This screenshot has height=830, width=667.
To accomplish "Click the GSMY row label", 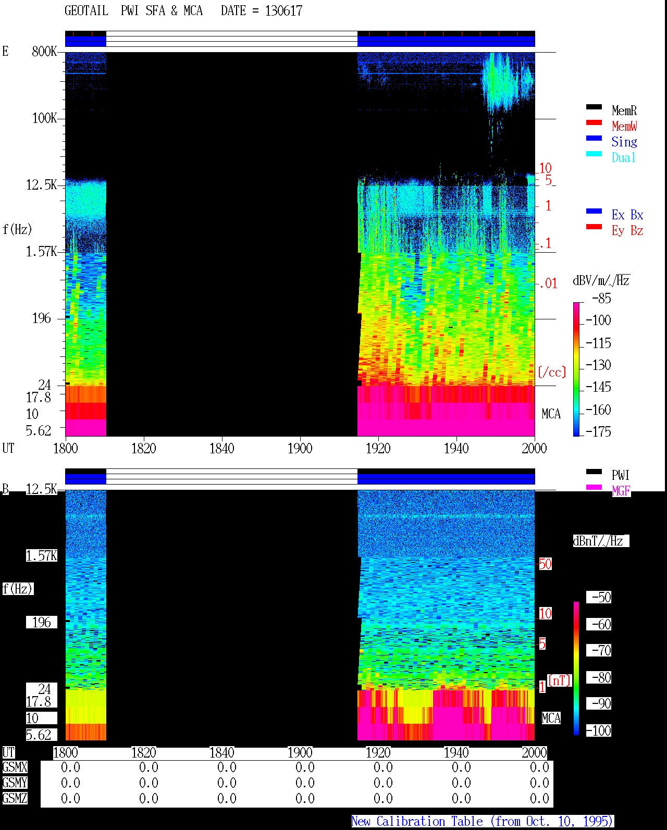I will point(15,783).
